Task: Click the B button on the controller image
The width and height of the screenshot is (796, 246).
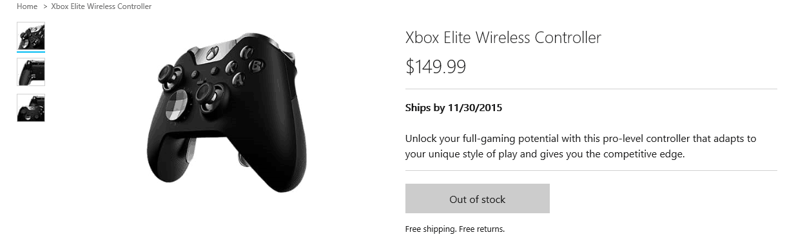Action: pyautogui.click(x=255, y=66)
